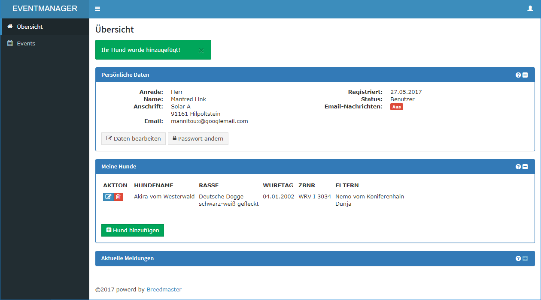Click the Hundename column header
Image resolution: width=541 pixels, height=300 pixels.
point(154,185)
